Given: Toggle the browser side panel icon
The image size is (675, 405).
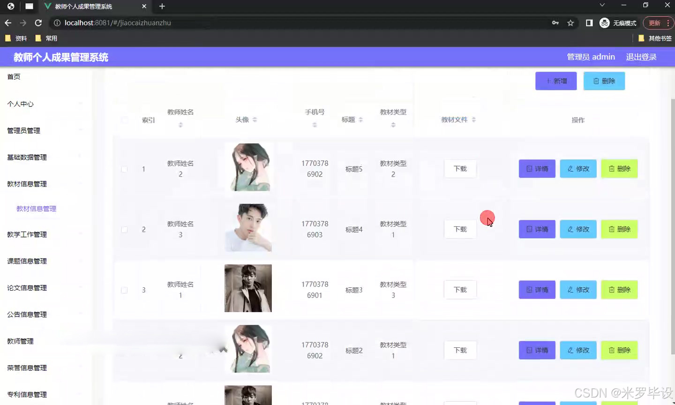Looking at the screenshot, I should coord(589,22).
